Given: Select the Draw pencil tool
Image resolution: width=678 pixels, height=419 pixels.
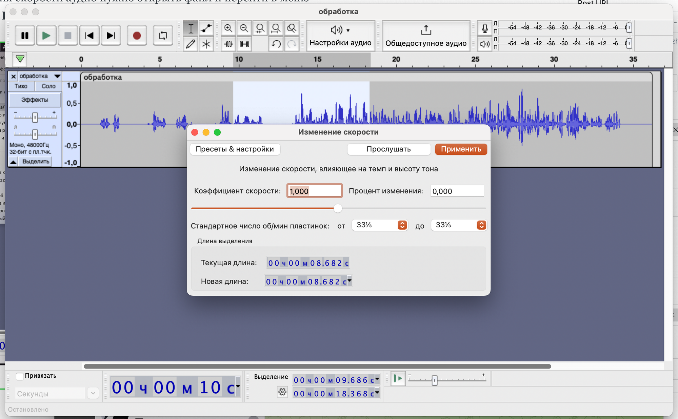Looking at the screenshot, I should (191, 44).
